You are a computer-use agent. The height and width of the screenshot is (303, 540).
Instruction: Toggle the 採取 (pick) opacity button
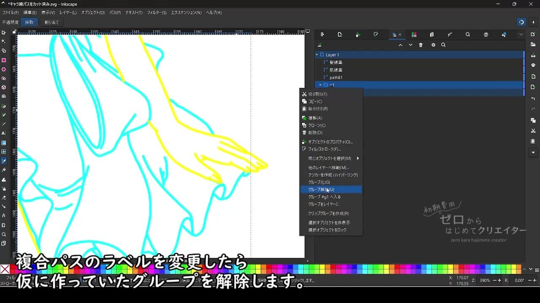pyautogui.click(x=29, y=22)
